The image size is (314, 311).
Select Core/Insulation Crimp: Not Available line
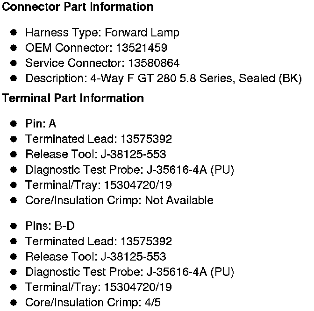pos(119,200)
